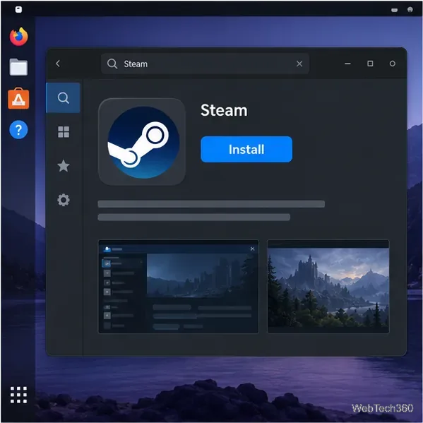Click the magnifier icon inside search bar
Image resolution: width=423 pixels, height=423 pixels.
(112, 64)
